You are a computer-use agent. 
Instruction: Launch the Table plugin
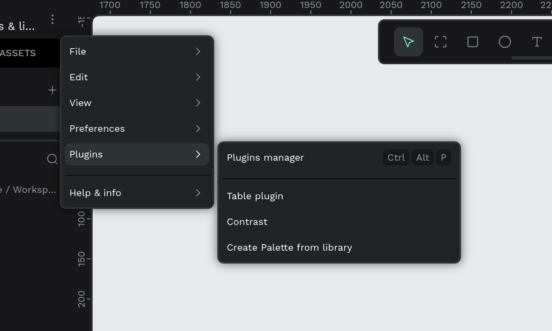tap(255, 196)
